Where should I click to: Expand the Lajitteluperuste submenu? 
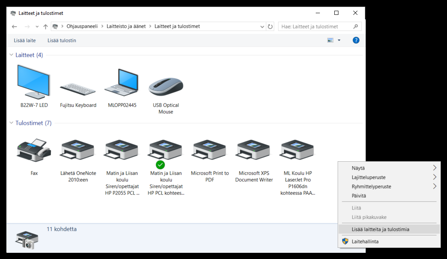389,177
